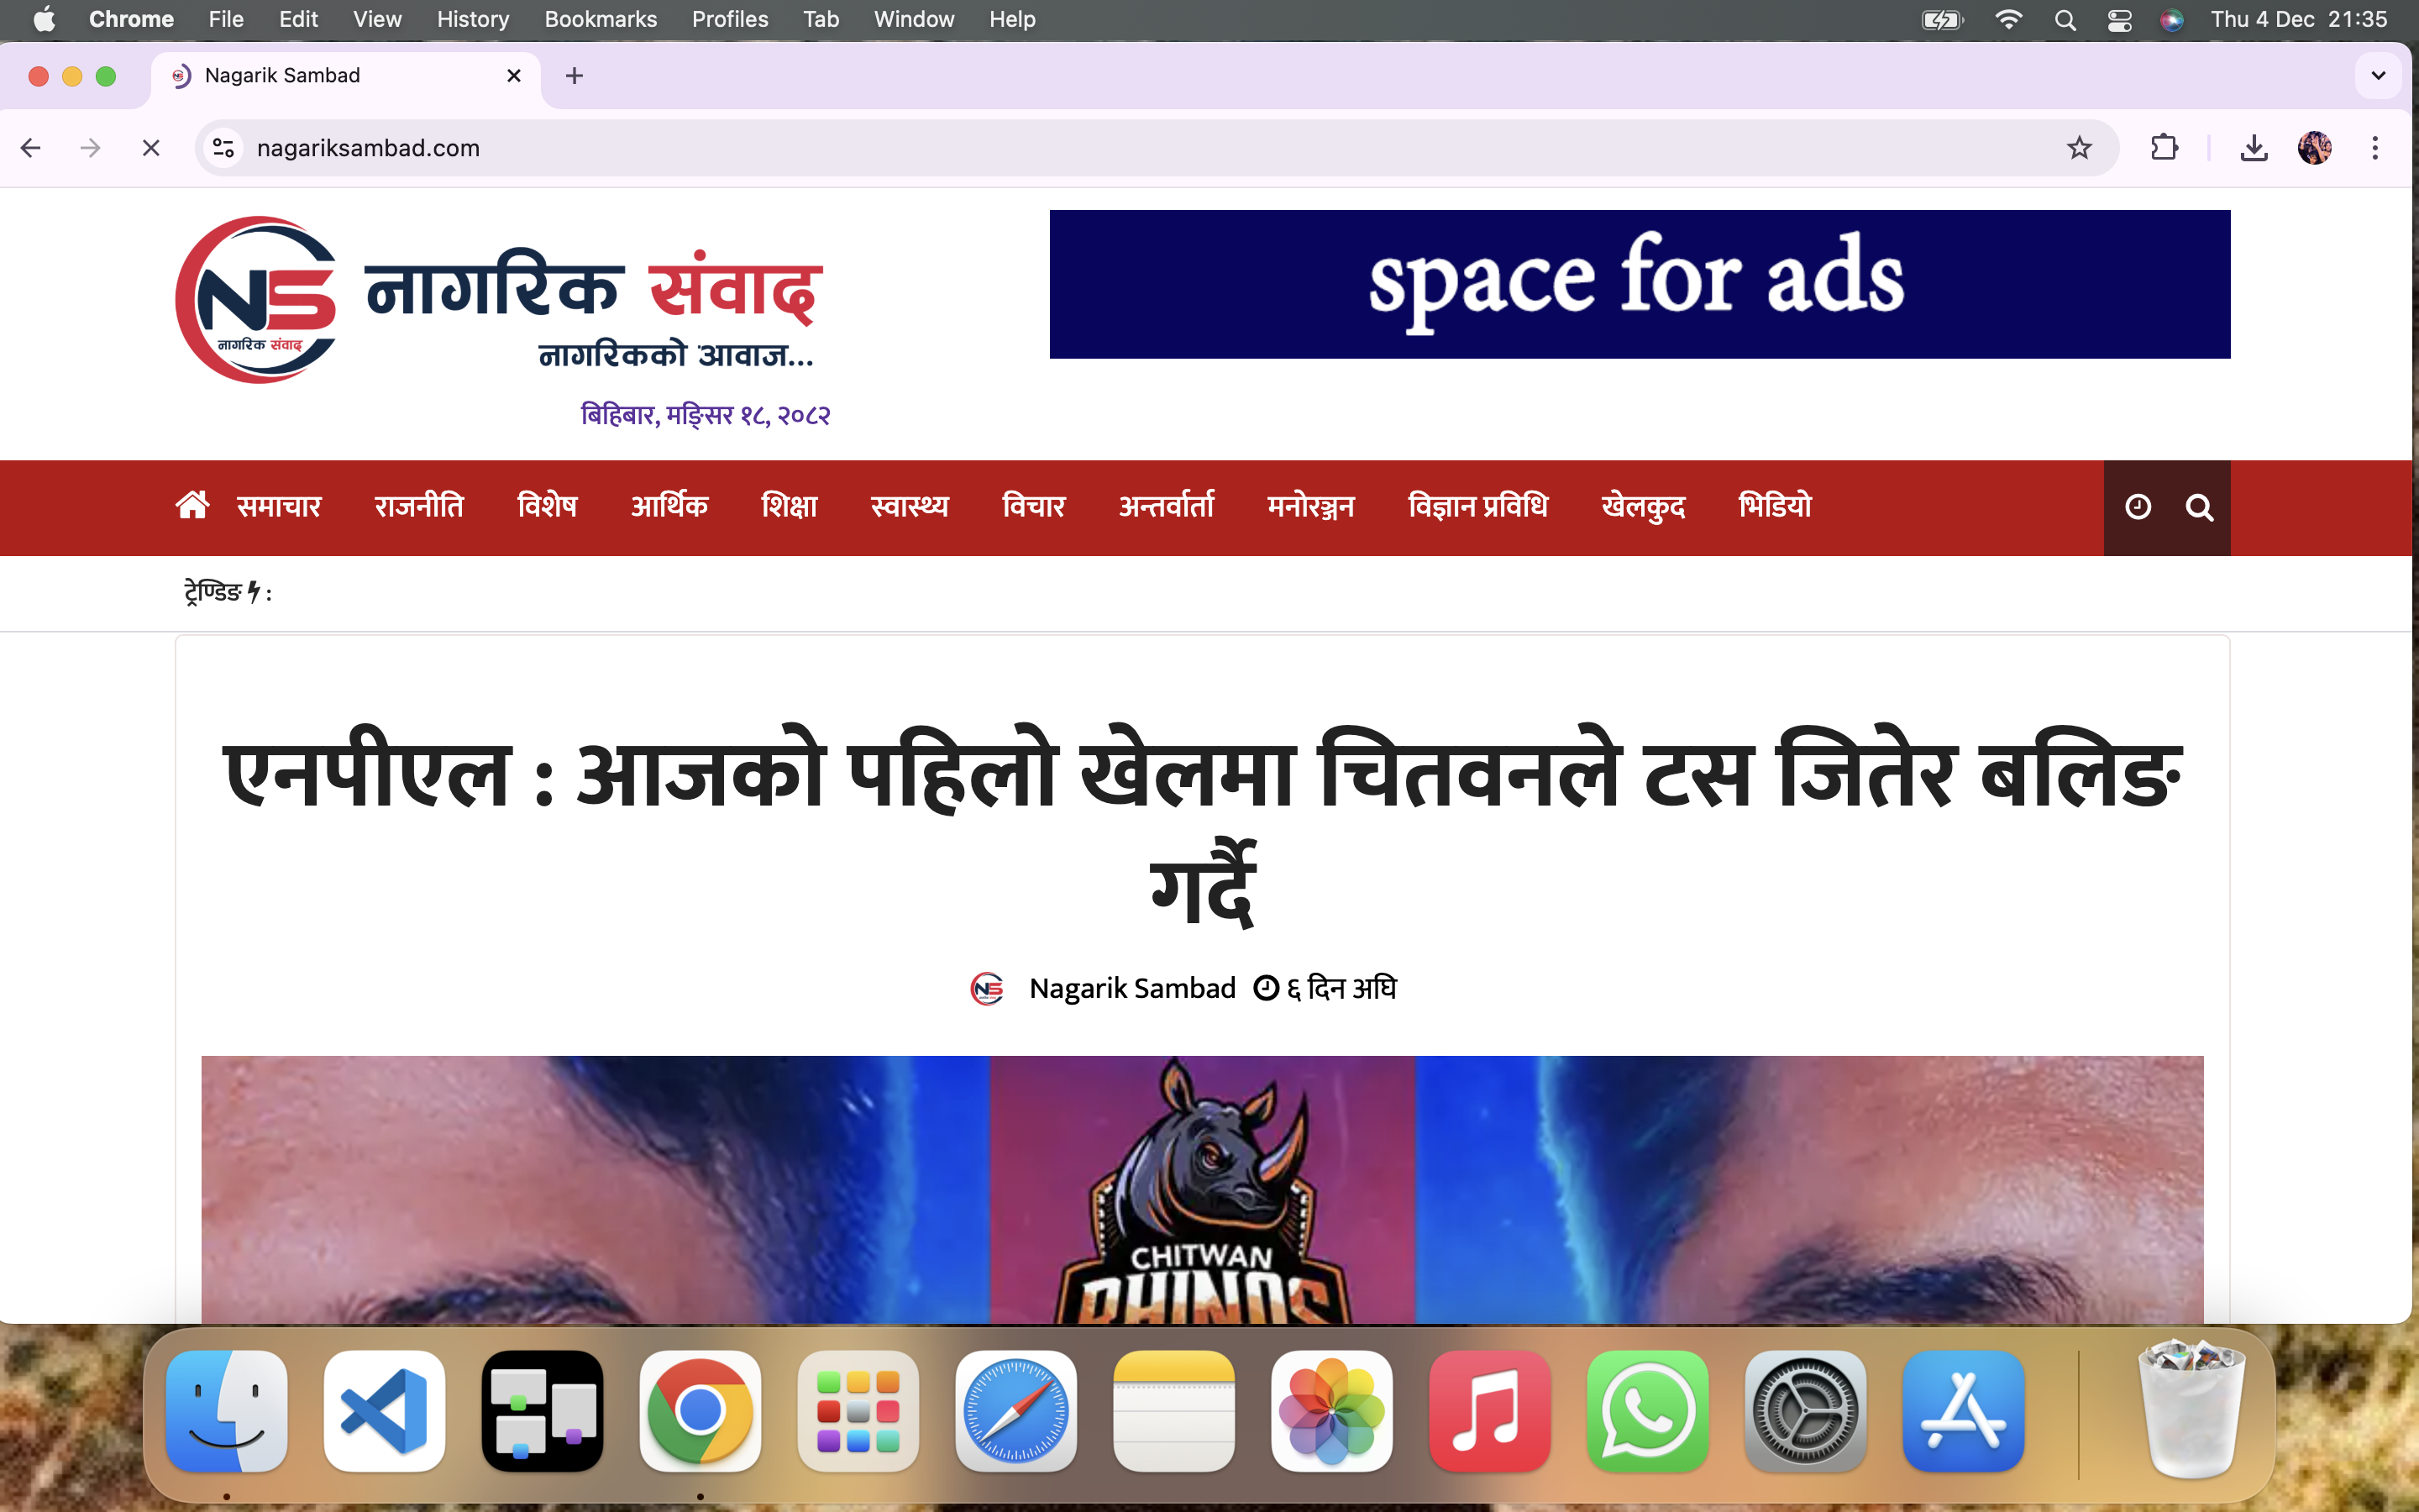Screen dimensions: 2419x1512
Task: Open Launchpad from the Dock
Action: (858, 1412)
